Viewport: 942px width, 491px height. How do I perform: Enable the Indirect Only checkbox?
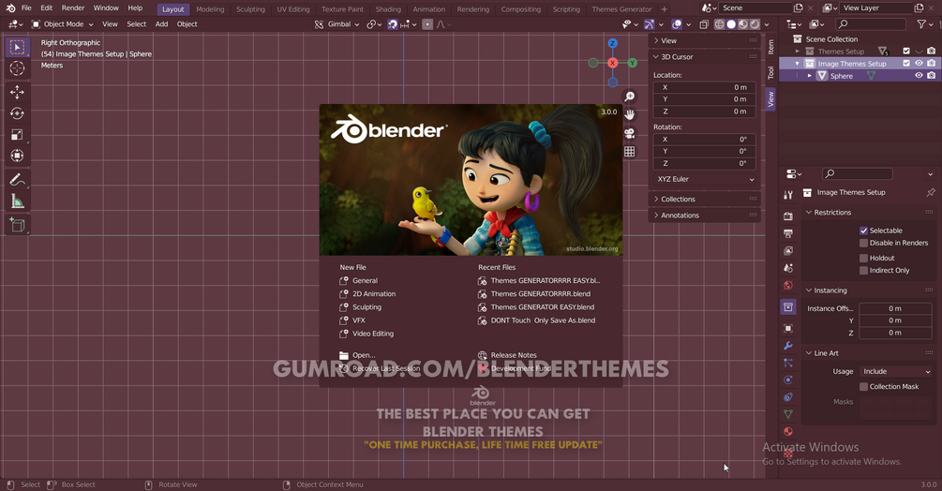tap(863, 271)
